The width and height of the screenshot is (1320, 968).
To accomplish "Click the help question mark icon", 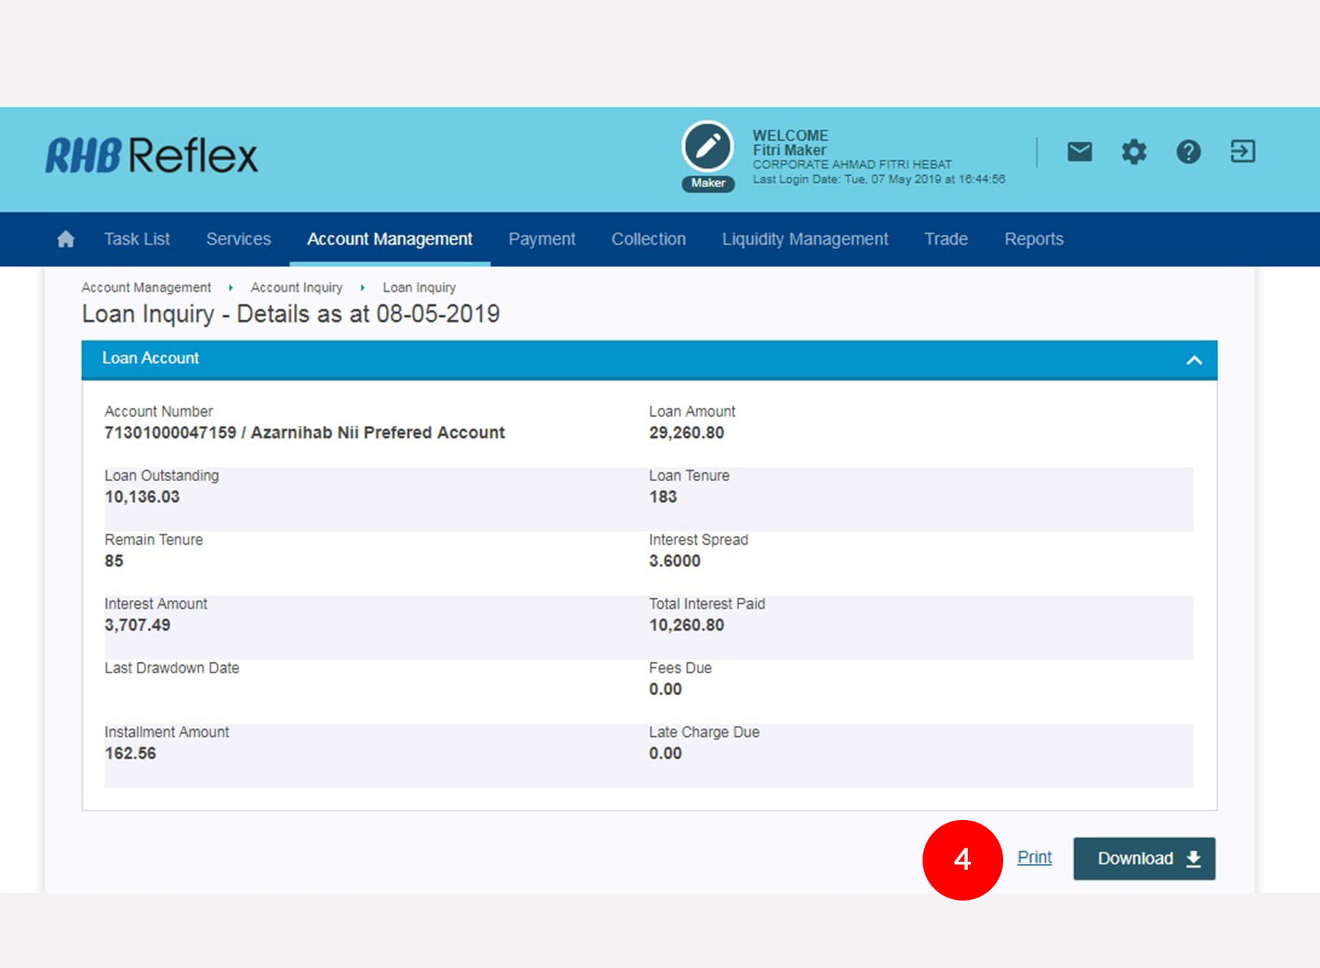I will click(x=1188, y=152).
